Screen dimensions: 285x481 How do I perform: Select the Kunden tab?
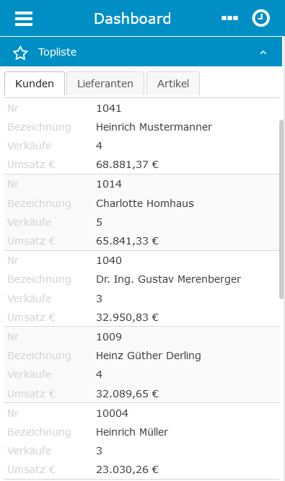(35, 84)
